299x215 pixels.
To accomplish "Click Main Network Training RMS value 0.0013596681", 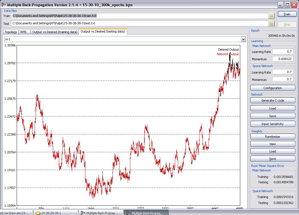I will pos(283,177).
